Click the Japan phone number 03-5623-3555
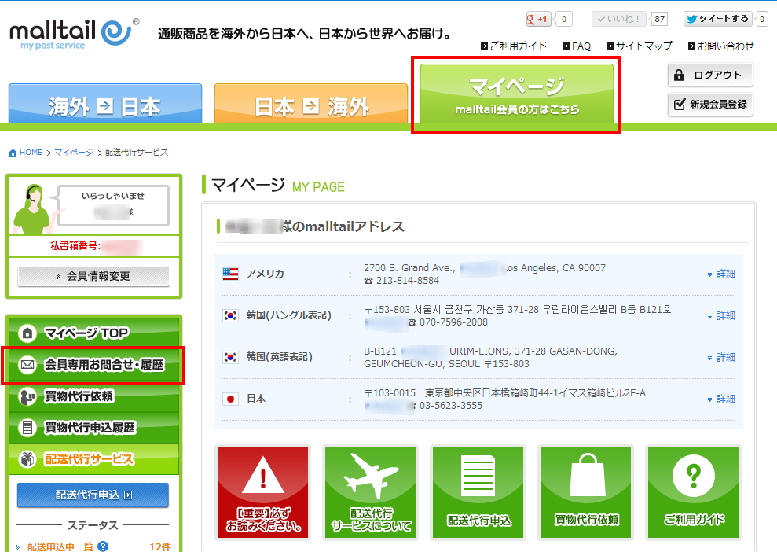 [x=450, y=406]
